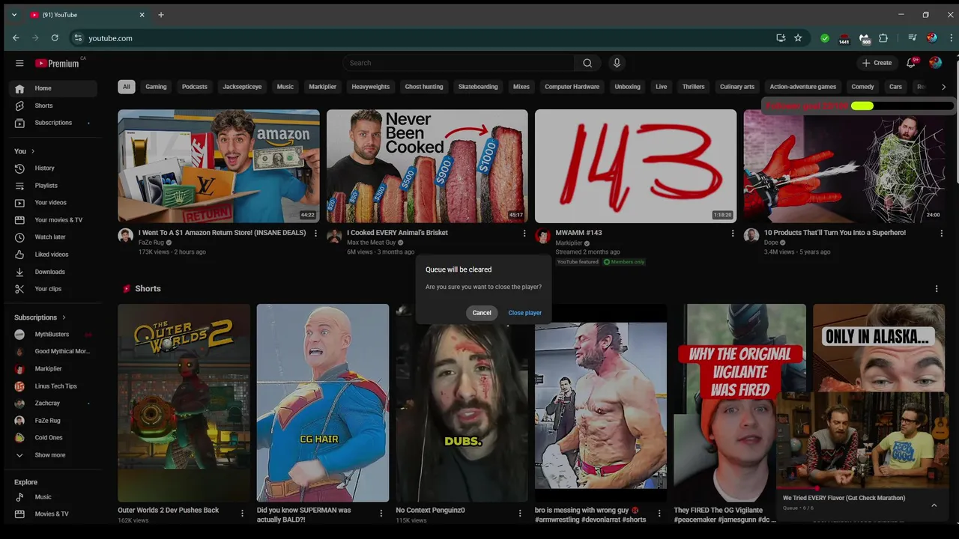The height and width of the screenshot is (539, 959).
Task: Click the miniplayer video progress bar
Action: [862, 488]
